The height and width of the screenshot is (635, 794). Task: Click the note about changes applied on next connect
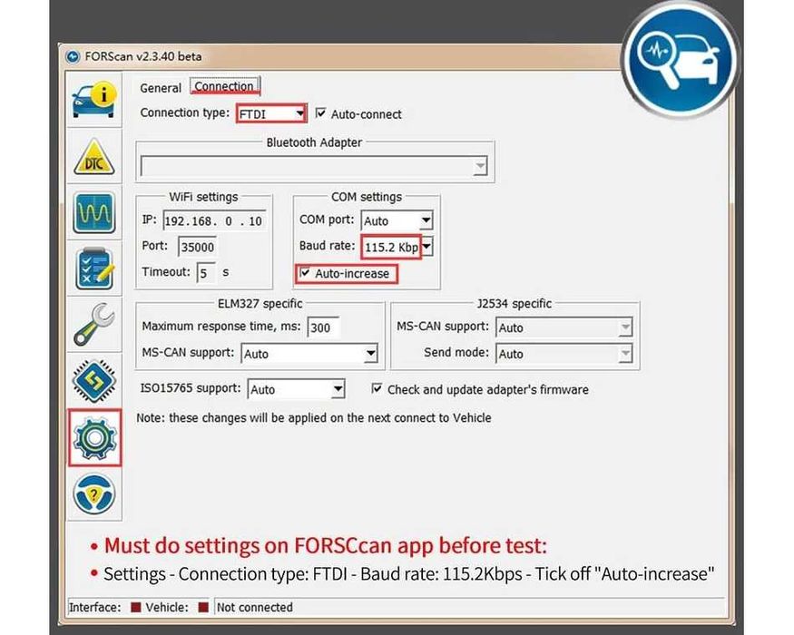pyautogui.click(x=314, y=418)
